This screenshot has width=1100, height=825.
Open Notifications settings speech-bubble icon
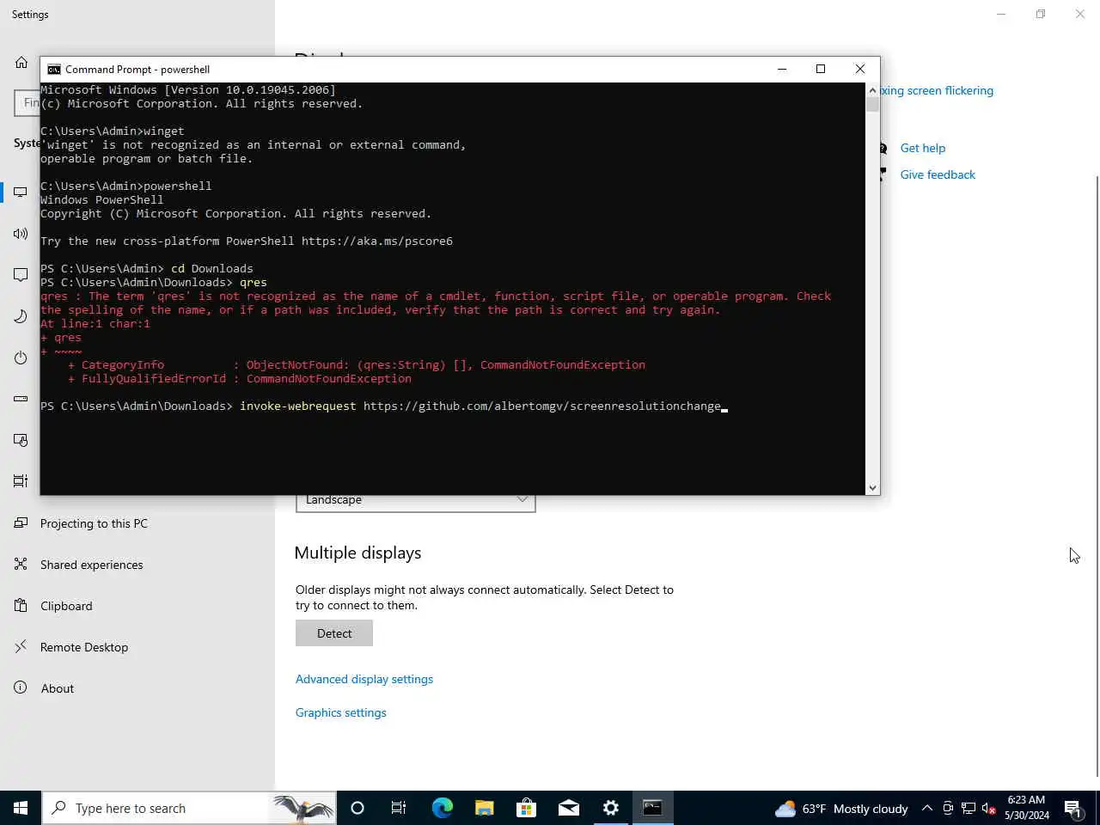(21, 275)
